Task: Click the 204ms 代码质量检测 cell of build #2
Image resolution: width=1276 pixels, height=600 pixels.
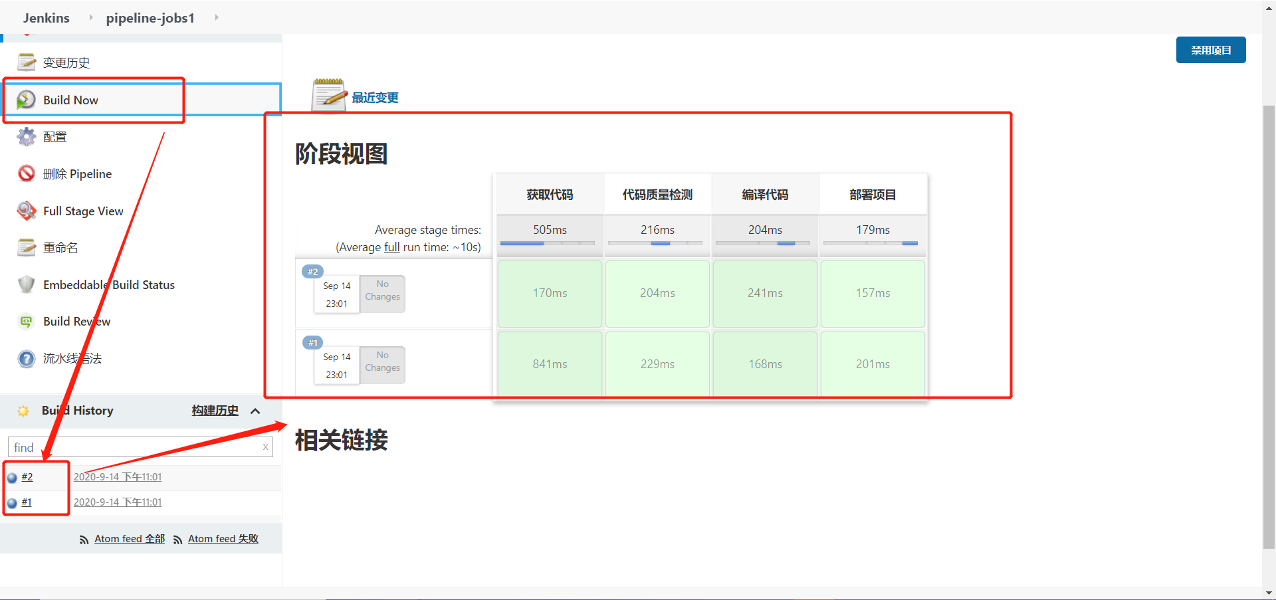Action: (657, 293)
